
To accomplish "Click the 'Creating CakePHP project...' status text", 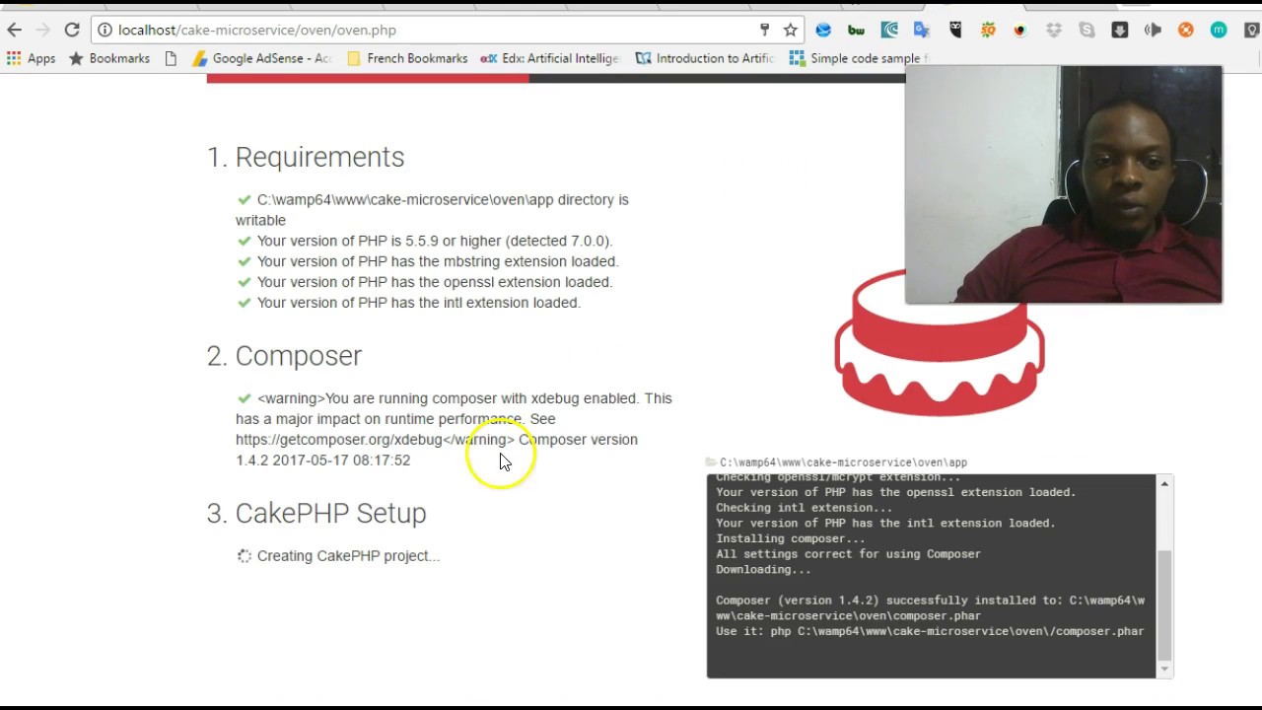I will 348,556.
